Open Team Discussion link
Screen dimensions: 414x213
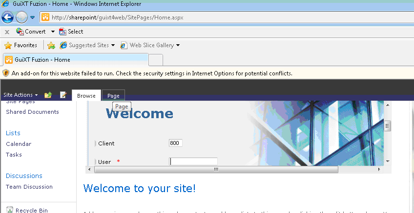[x=29, y=187]
